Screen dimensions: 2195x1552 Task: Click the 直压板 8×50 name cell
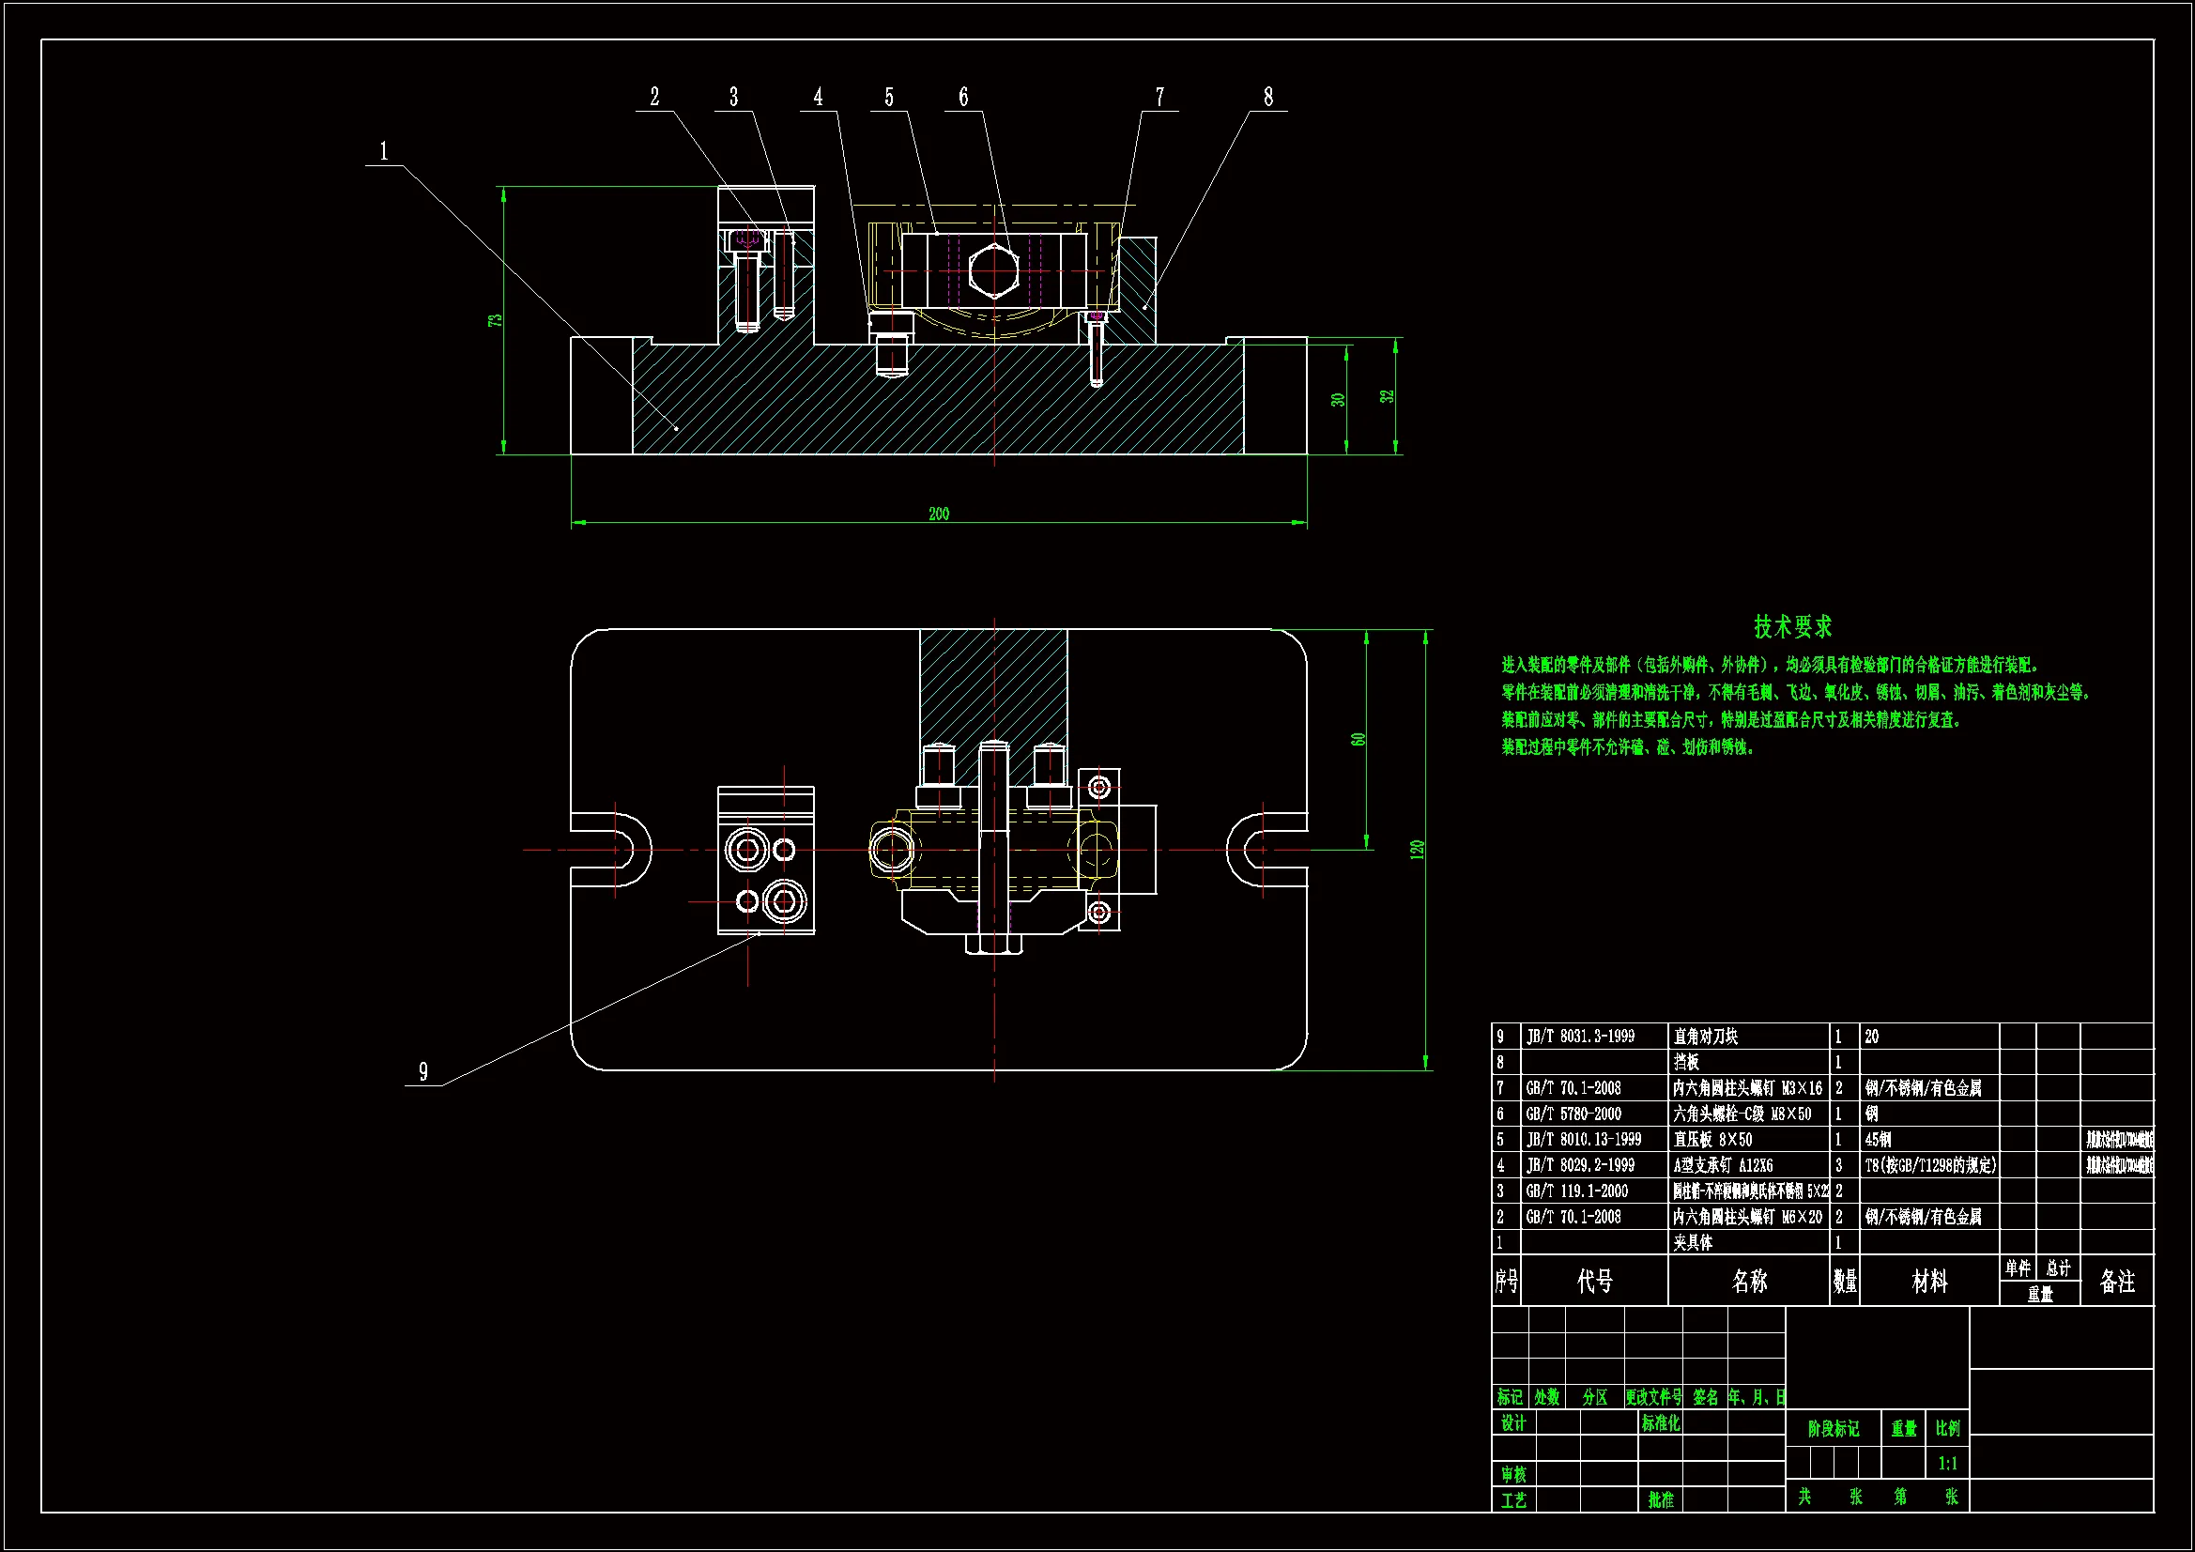pos(1713,1140)
